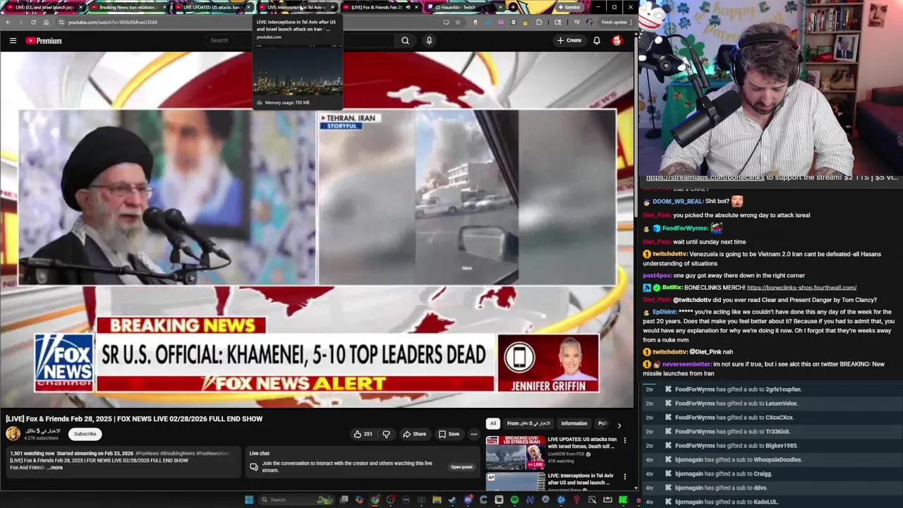Click the #FoxNews hashtag in description
This screenshot has height=508, width=903.
point(147,454)
